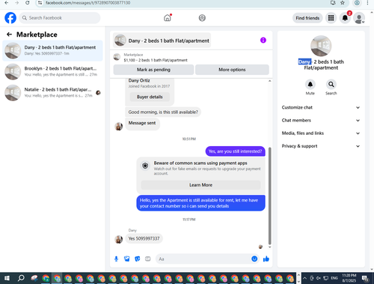374x284 pixels.
Task: Click the Search Facebook field
Action: [60, 18]
